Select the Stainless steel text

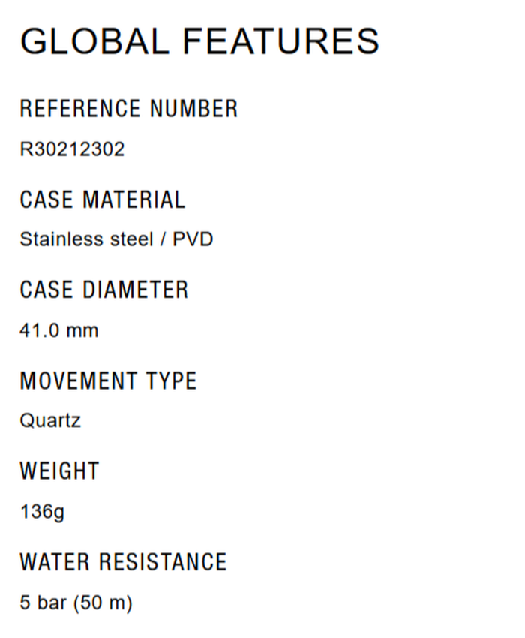pos(83,240)
